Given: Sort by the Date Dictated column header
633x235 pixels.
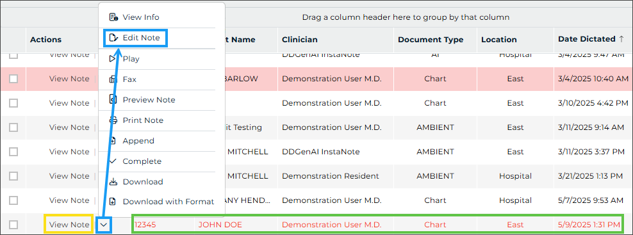Looking at the screenshot, I should click(591, 39).
